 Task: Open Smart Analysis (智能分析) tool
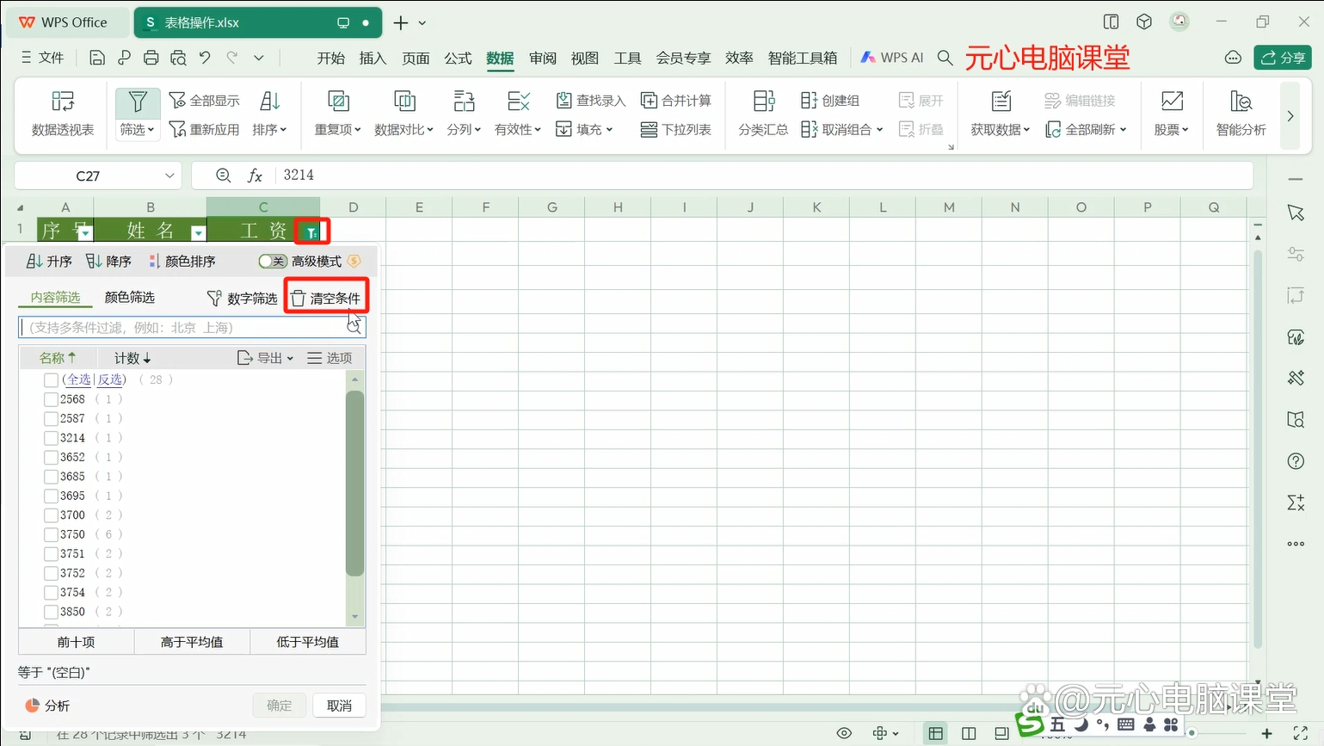tap(1241, 113)
